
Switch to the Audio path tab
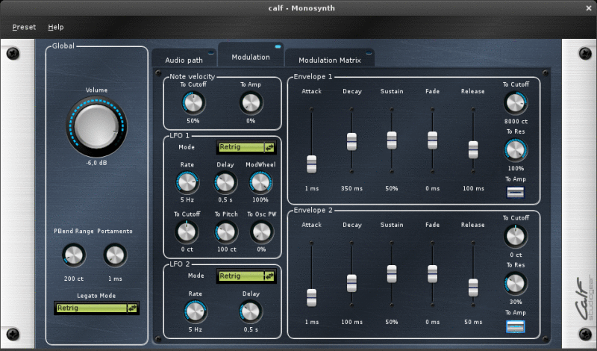click(x=184, y=60)
